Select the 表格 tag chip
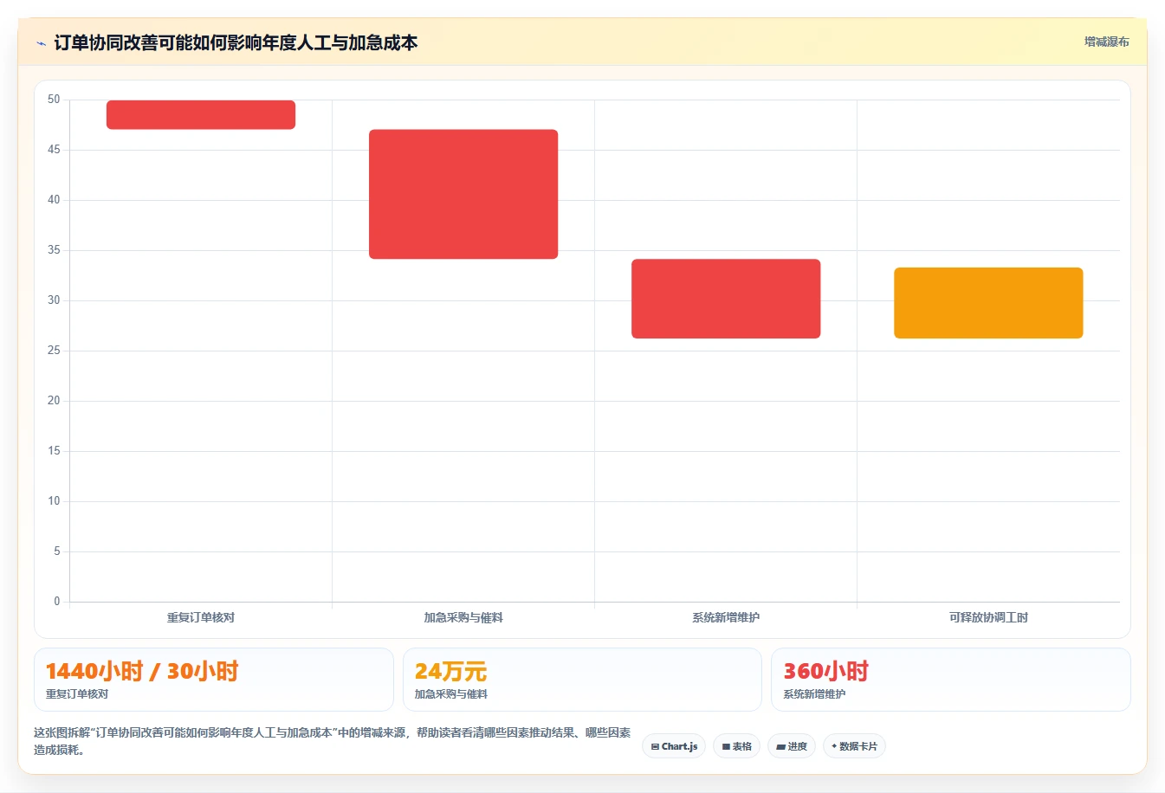The image size is (1165, 793). coord(737,746)
